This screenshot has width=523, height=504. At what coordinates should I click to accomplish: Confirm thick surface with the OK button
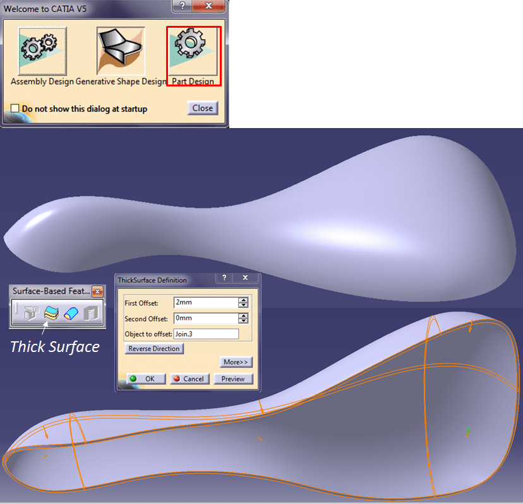146,379
